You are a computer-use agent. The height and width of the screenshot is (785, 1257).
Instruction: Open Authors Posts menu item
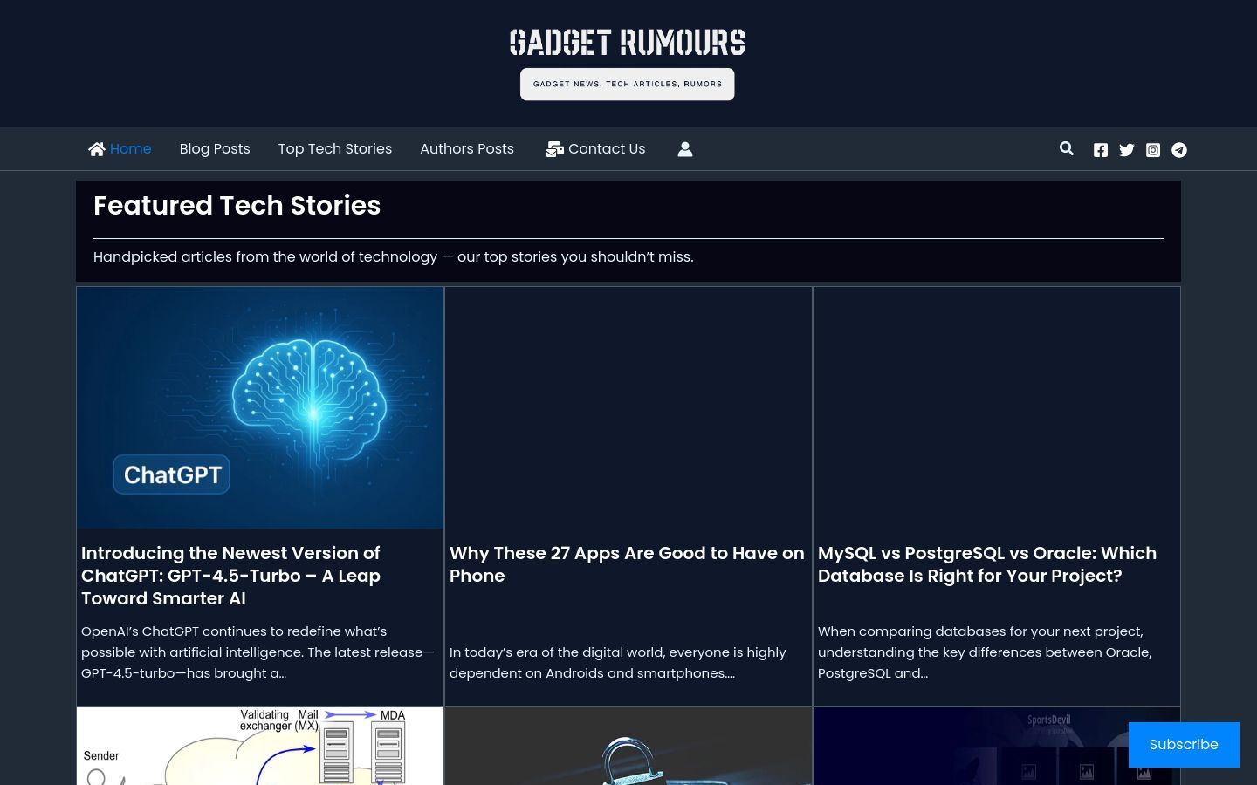tap(467, 149)
